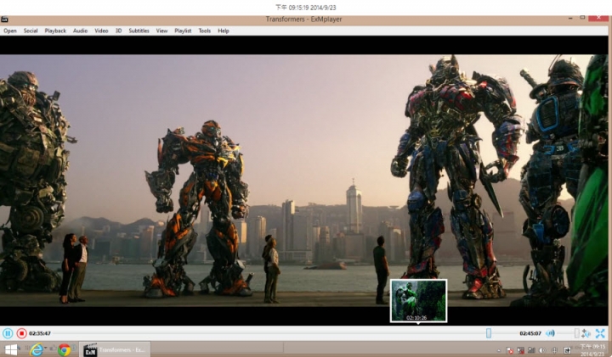
Task: Stop playback with the red stop button
Action: tap(21, 333)
